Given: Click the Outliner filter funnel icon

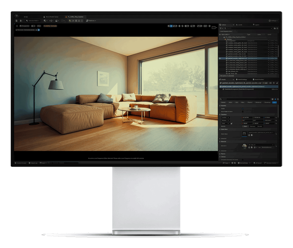Looking at the screenshot, I should pyautogui.click(x=221, y=28).
